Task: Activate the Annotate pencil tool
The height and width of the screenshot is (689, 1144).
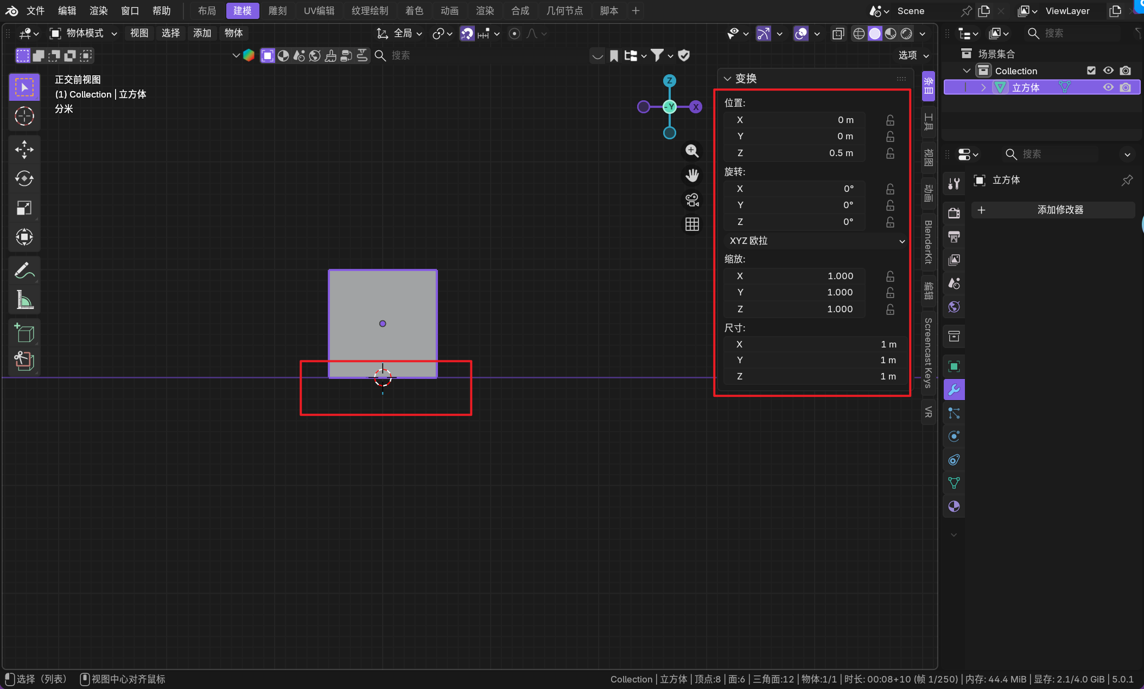Action: click(24, 271)
